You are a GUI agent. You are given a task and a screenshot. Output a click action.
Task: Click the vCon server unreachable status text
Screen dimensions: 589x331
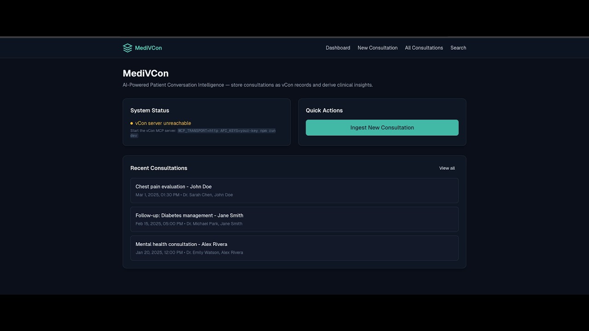[163, 123]
